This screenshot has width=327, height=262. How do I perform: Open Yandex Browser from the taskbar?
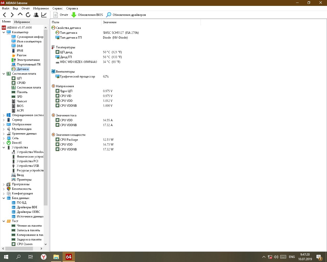pyautogui.click(x=44, y=257)
